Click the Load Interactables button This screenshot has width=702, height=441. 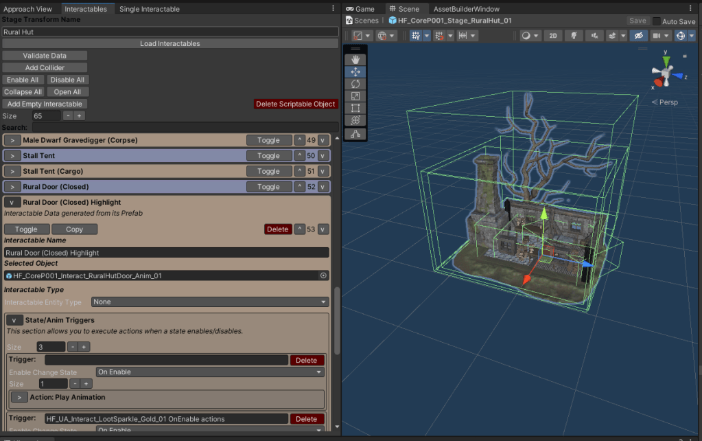(170, 44)
